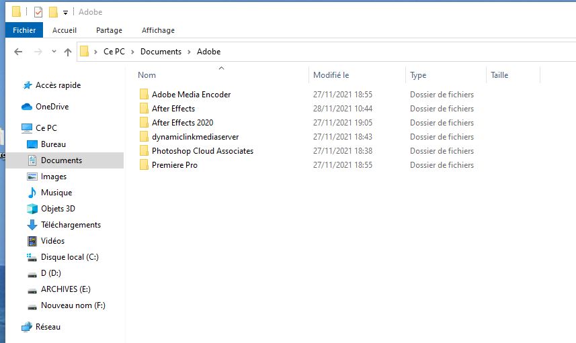
Task: Click the Images picture icon
Action: pos(32,177)
